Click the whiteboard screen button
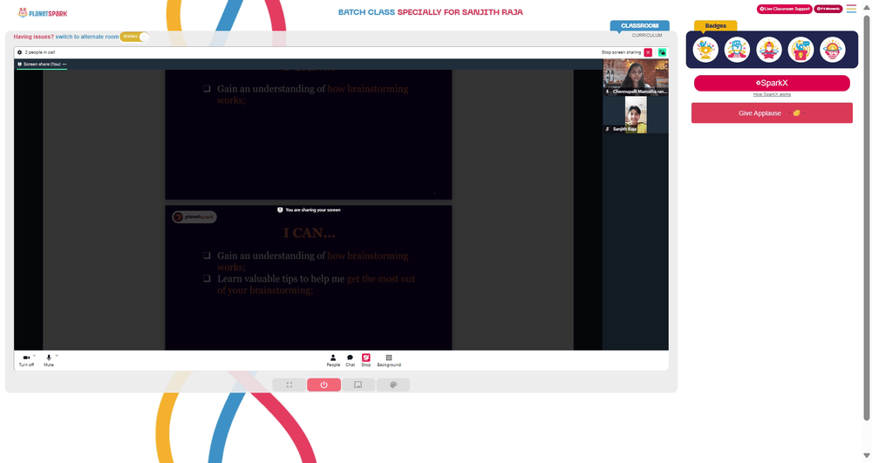The height and width of the screenshot is (463, 872). coord(358,385)
